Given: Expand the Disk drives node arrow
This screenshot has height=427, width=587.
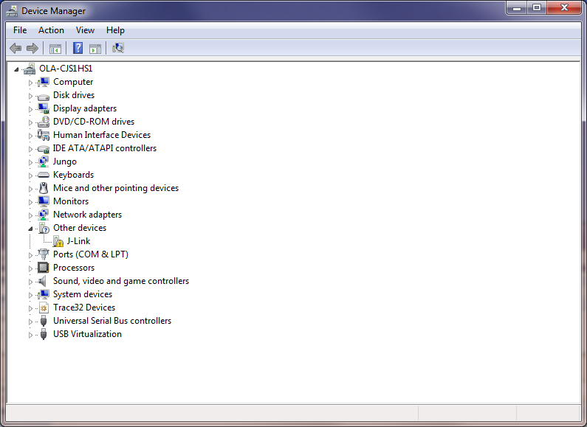Looking at the screenshot, I should (30, 96).
